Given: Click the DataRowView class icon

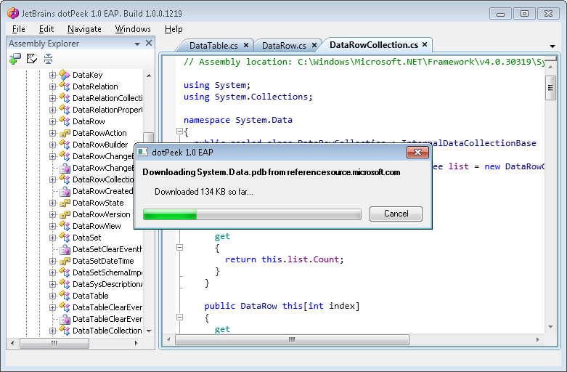Looking at the screenshot, I should click(x=65, y=226).
